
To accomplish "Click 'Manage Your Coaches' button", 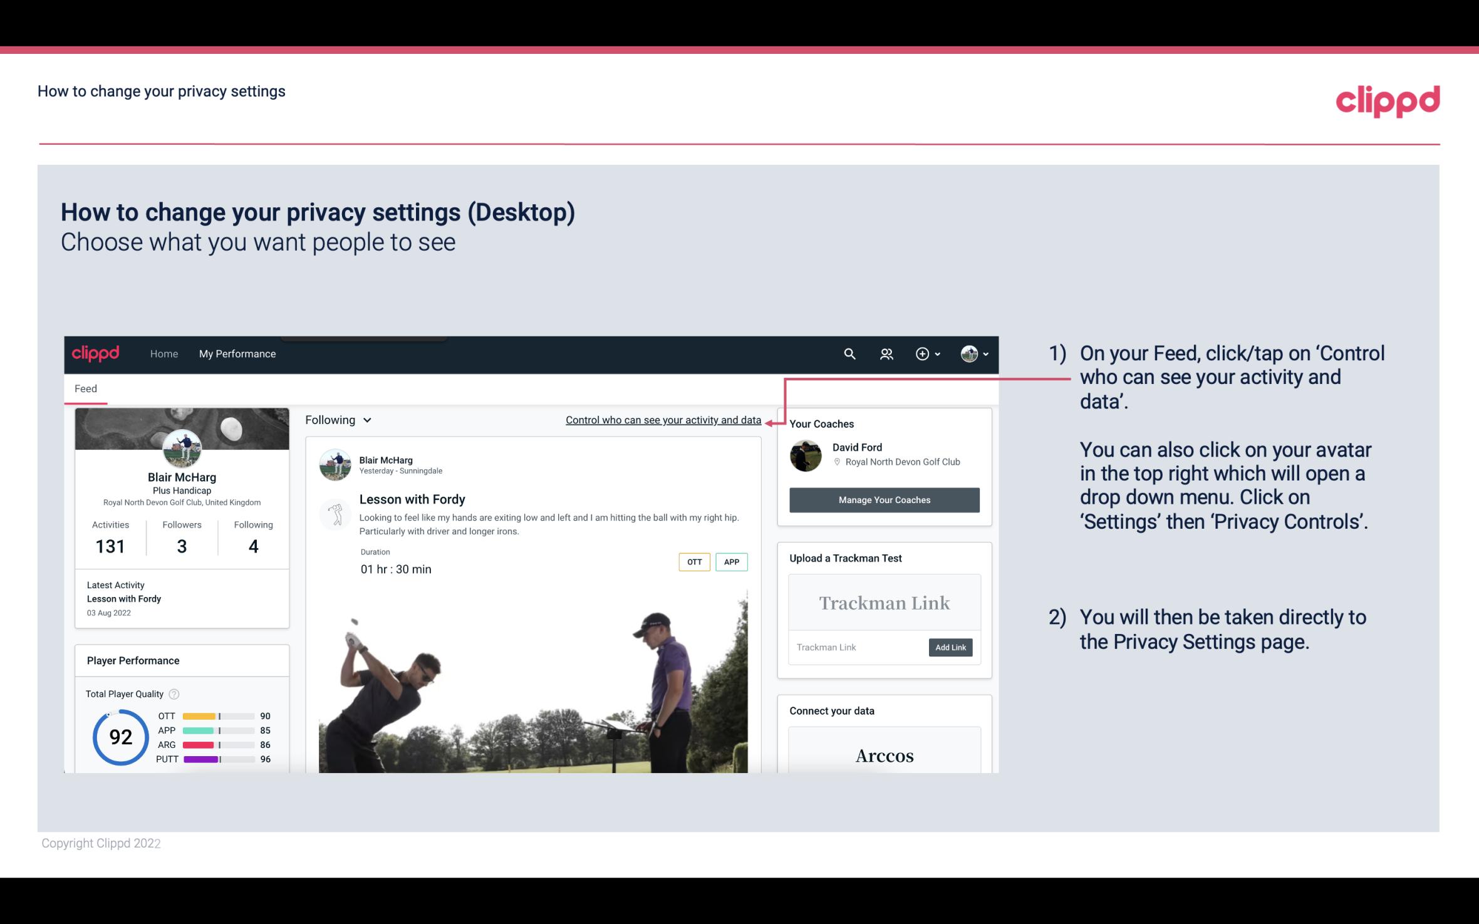I will 883,499.
